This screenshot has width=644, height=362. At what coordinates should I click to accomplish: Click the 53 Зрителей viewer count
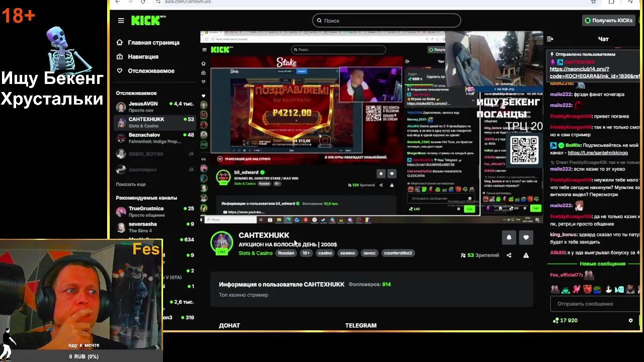tap(480, 255)
